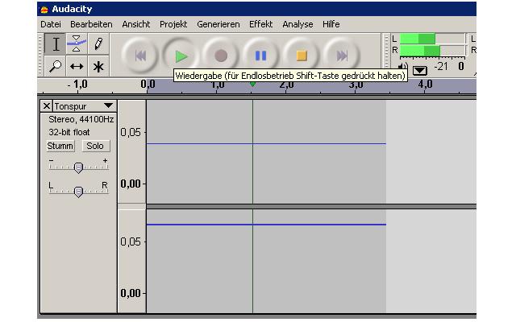Click the track gain slider handle
This screenshot has width=516, height=322.
(78, 168)
